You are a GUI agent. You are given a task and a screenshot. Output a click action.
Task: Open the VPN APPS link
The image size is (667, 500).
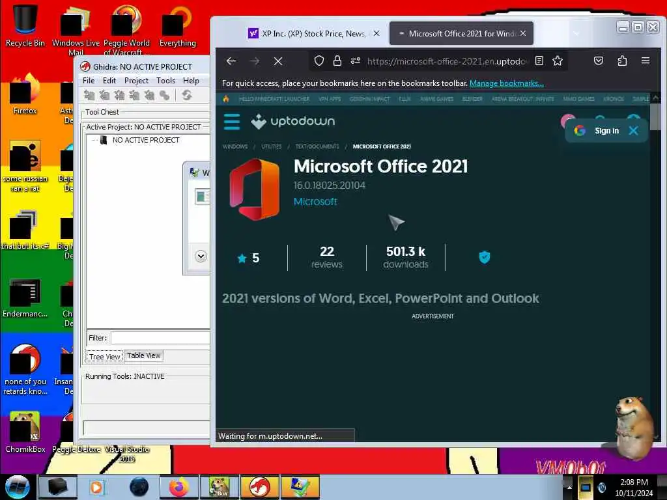coord(330,99)
